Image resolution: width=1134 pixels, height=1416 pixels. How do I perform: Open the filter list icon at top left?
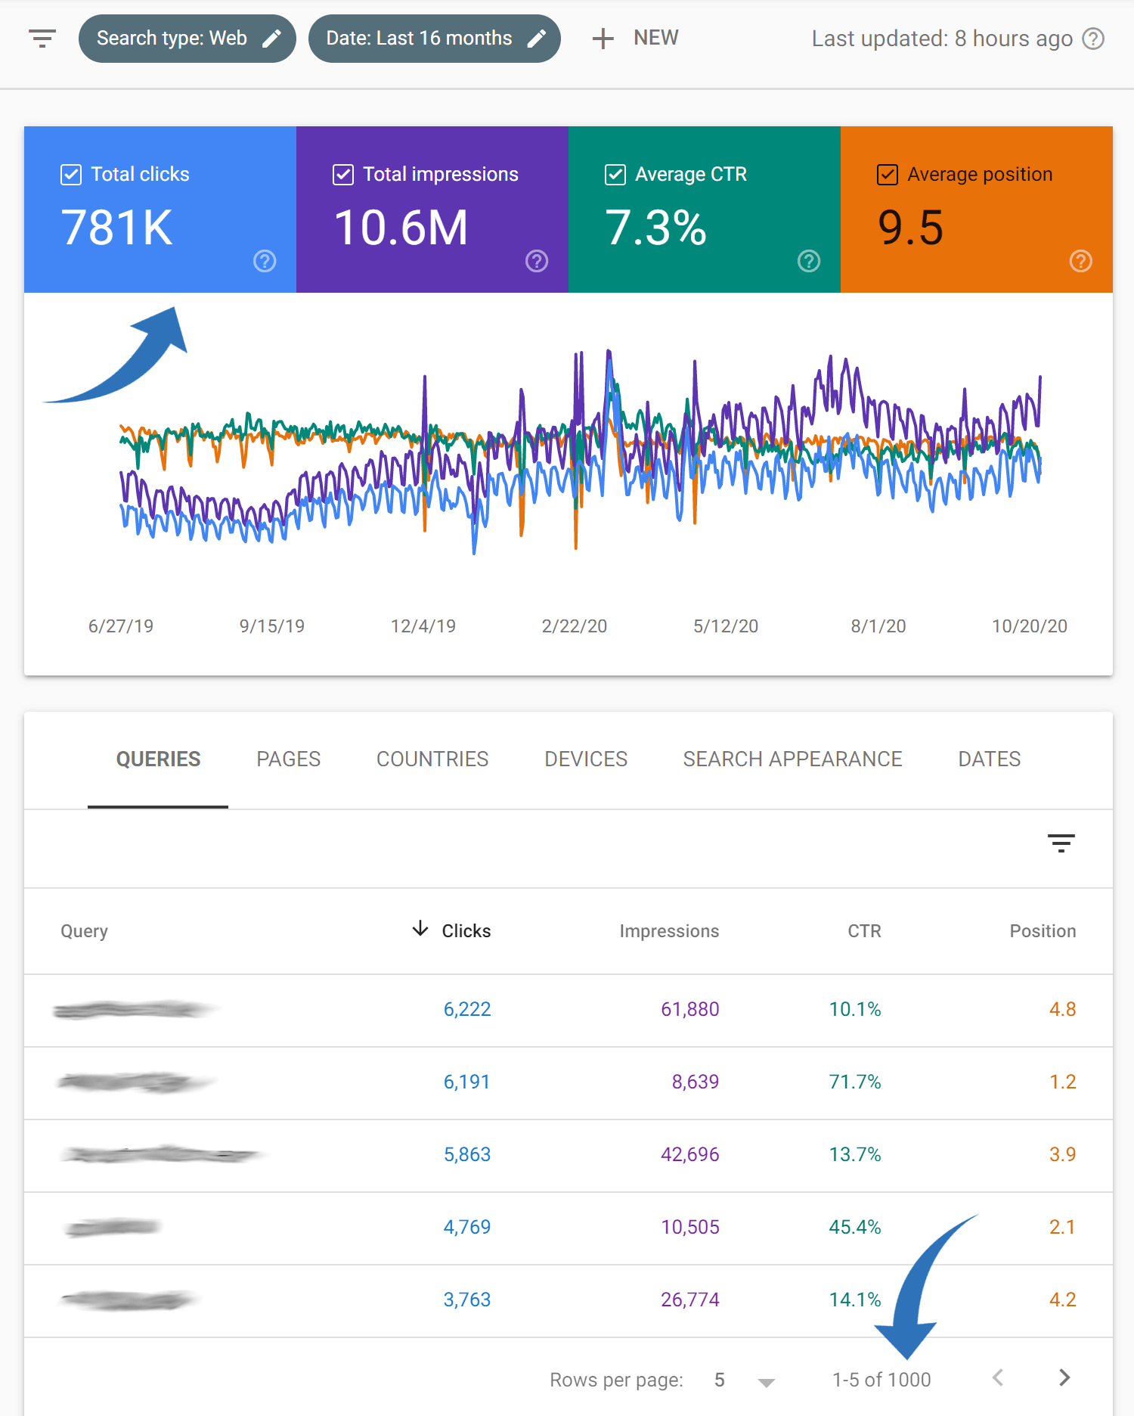pos(42,38)
